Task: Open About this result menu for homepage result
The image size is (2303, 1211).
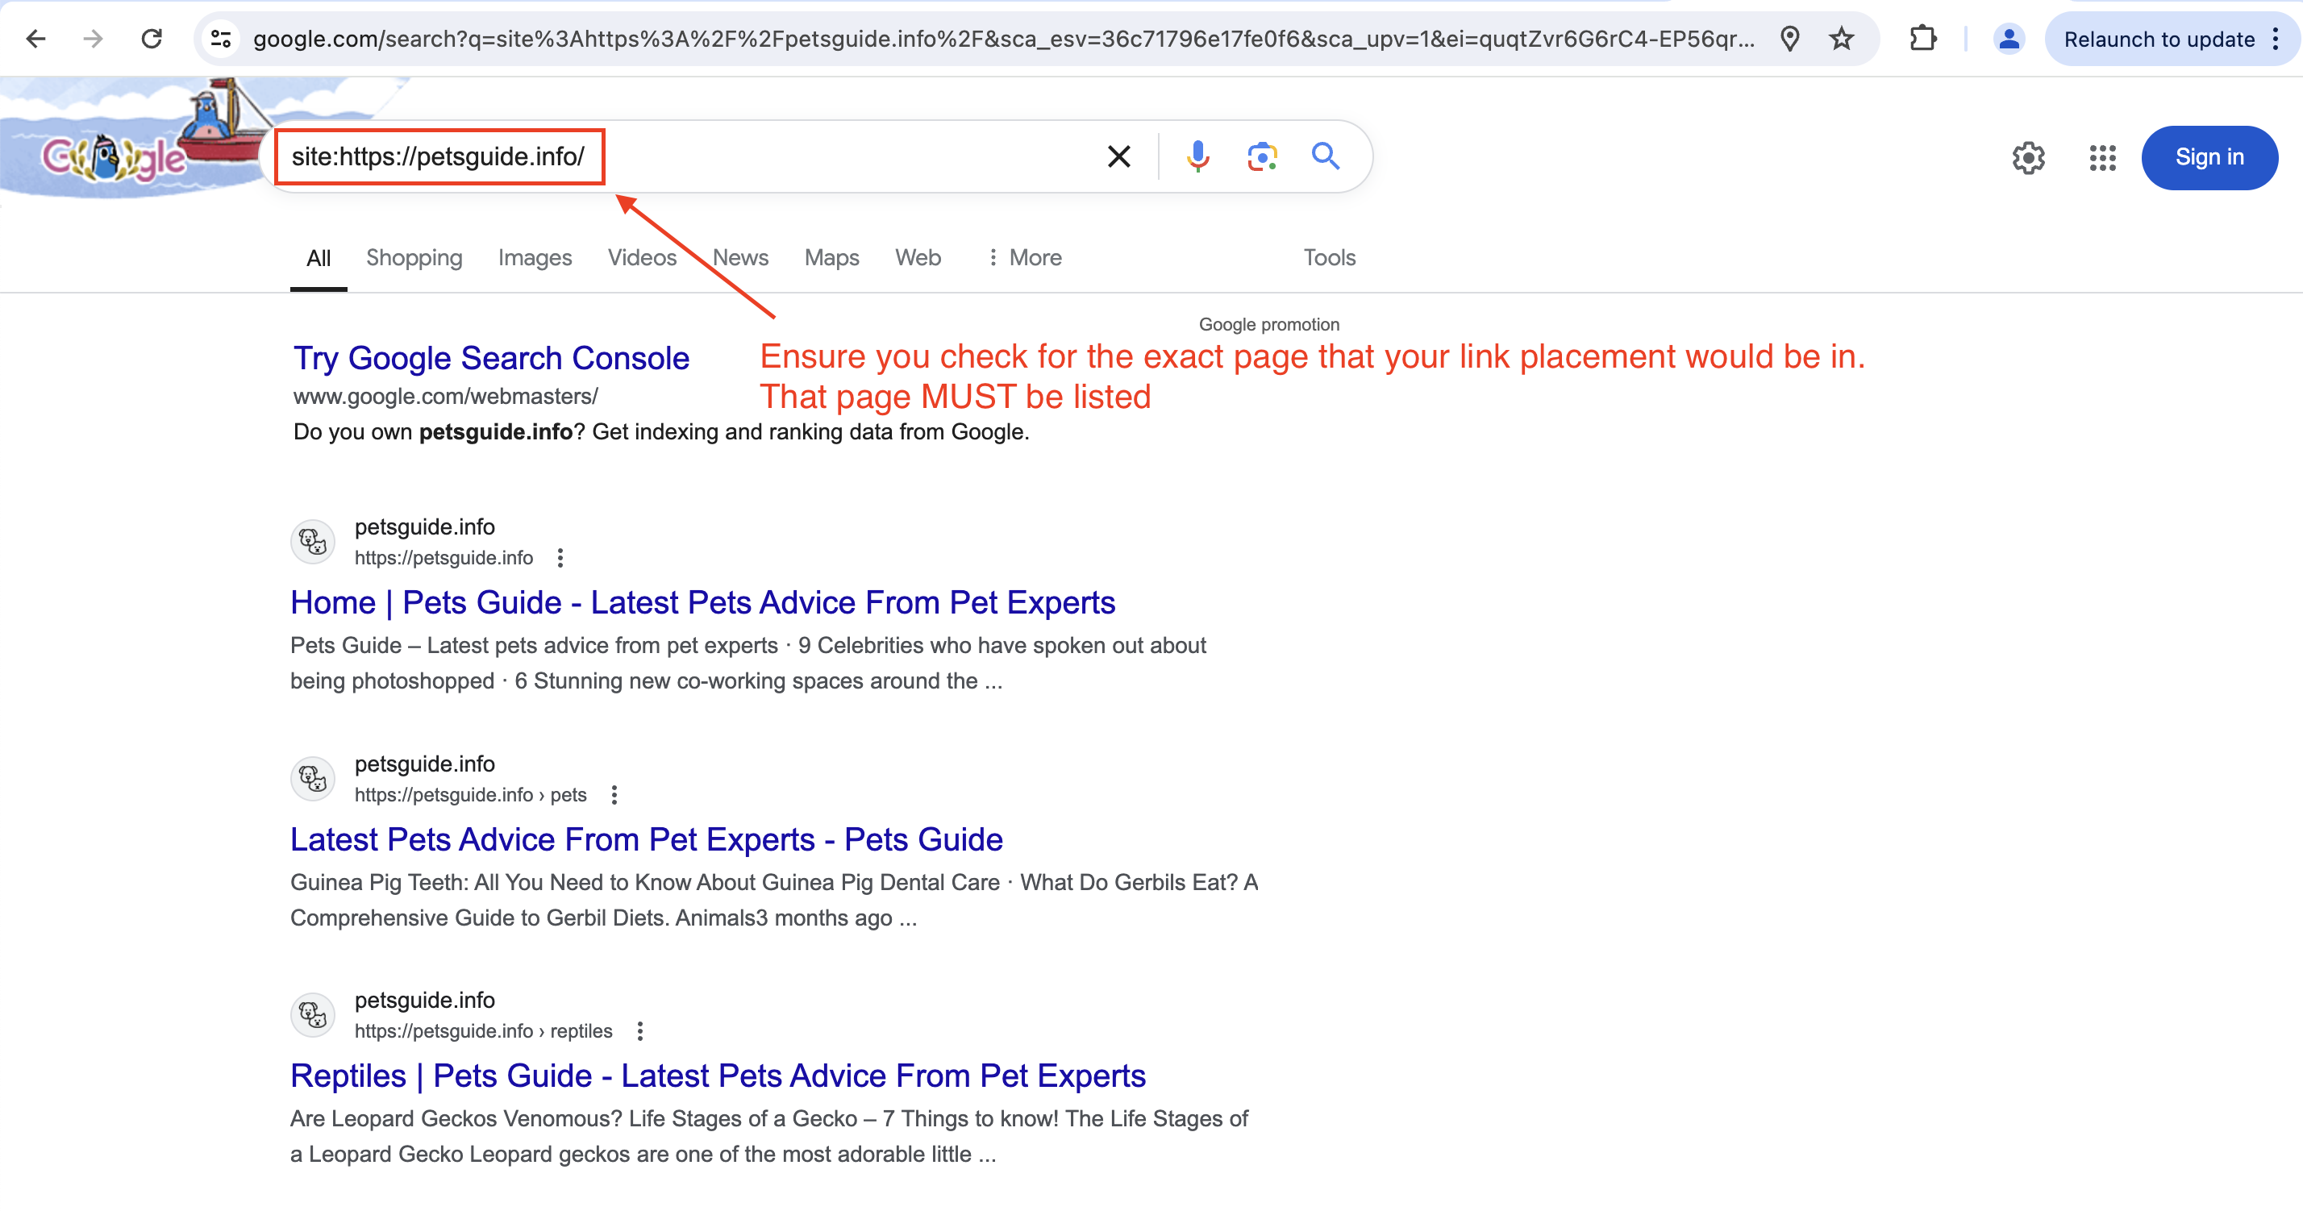Action: tap(560, 558)
